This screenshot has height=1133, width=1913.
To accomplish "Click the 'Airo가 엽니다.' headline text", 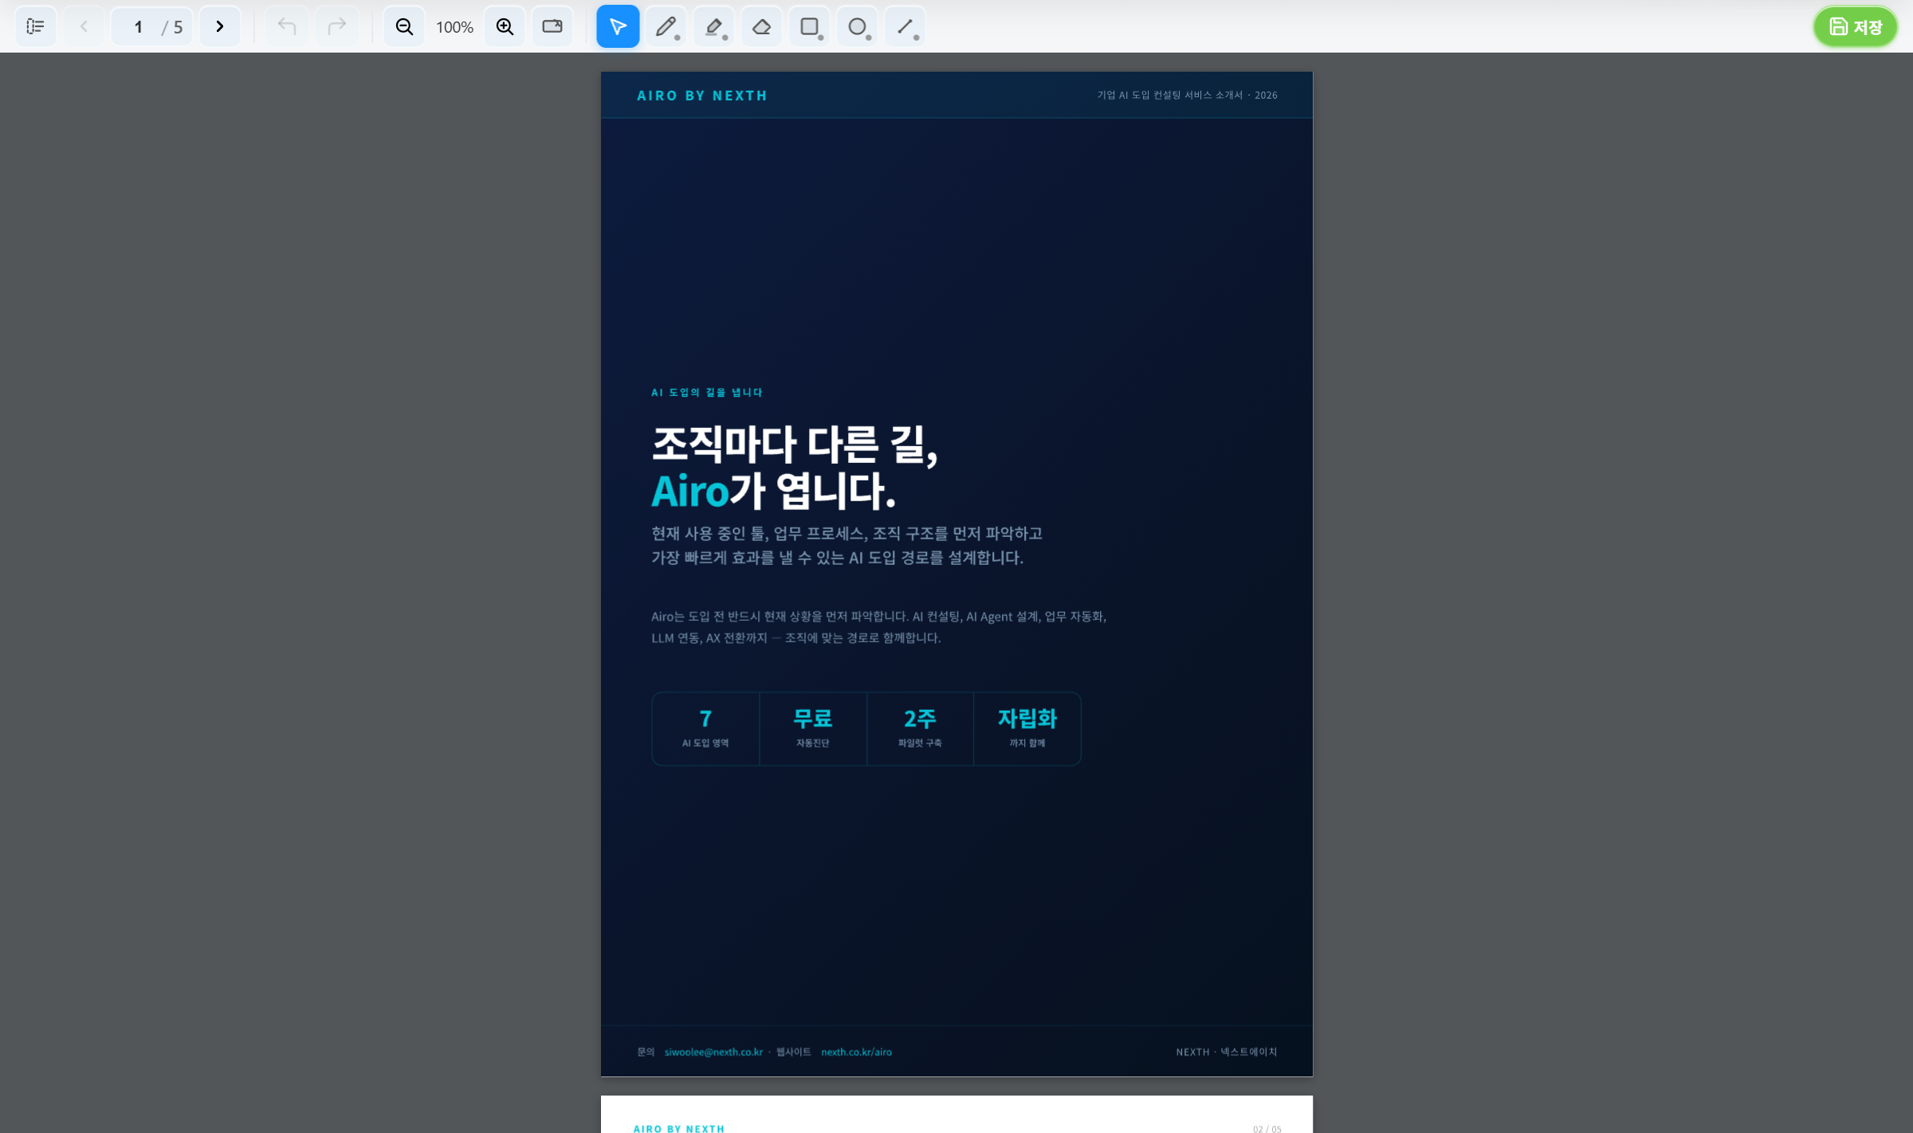I will pos(773,491).
